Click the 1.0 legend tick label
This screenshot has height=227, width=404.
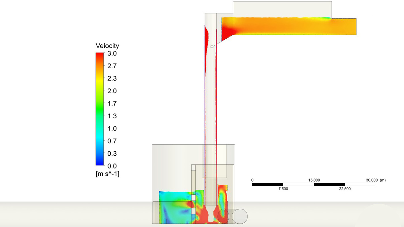[x=112, y=128]
